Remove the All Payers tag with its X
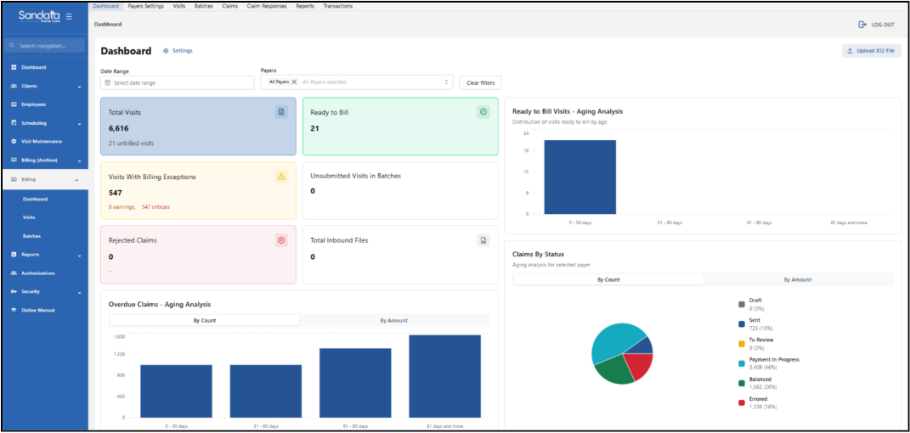The height and width of the screenshot is (433, 910). [294, 82]
